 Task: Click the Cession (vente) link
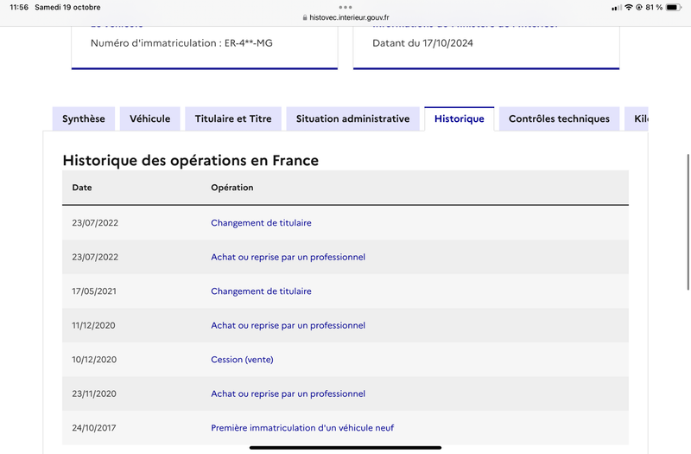pos(242,360)
